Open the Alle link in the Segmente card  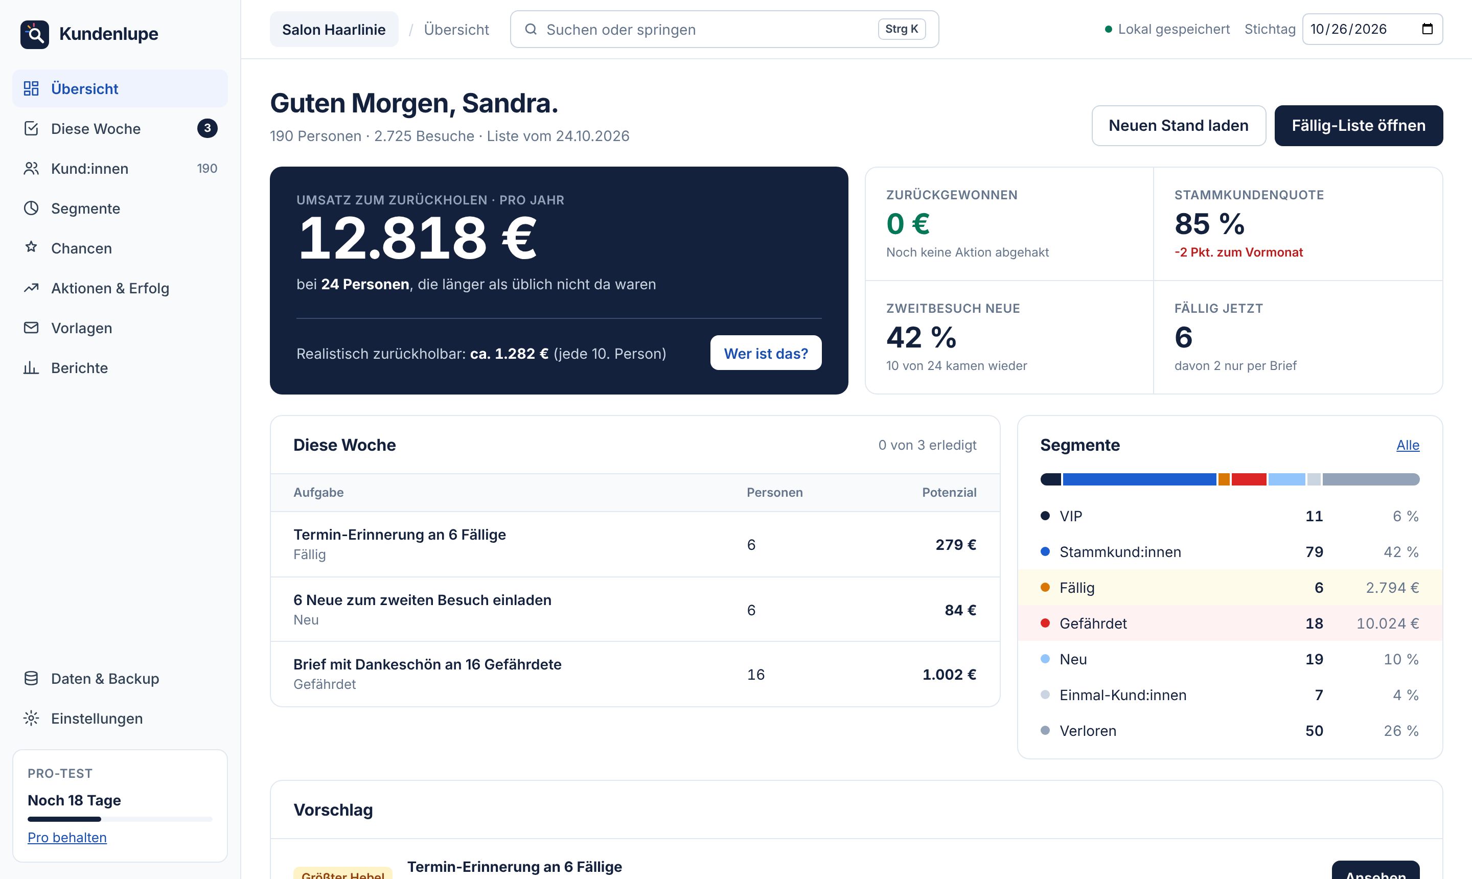coord(1408,445)
